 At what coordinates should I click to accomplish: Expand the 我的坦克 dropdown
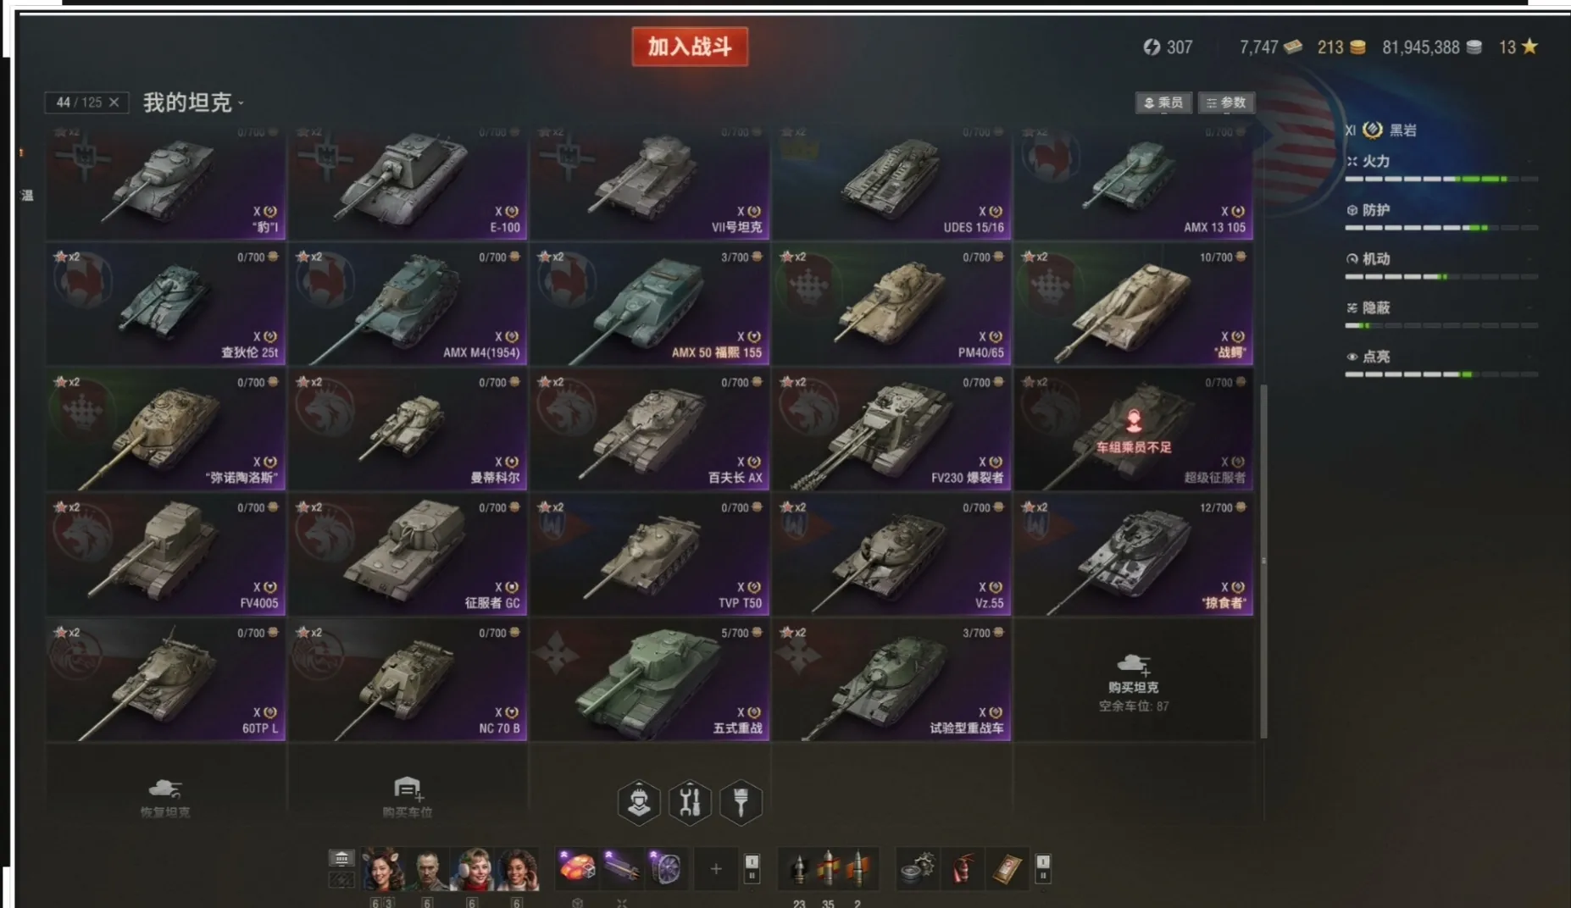pos(194,102)
